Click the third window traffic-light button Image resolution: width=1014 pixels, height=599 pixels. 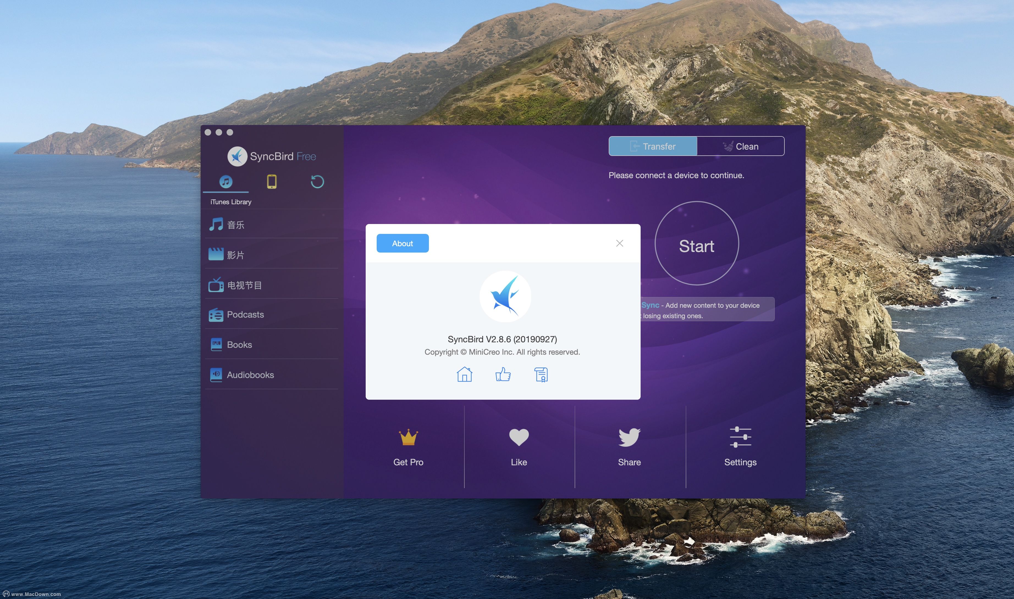click(x=230, y=132)
